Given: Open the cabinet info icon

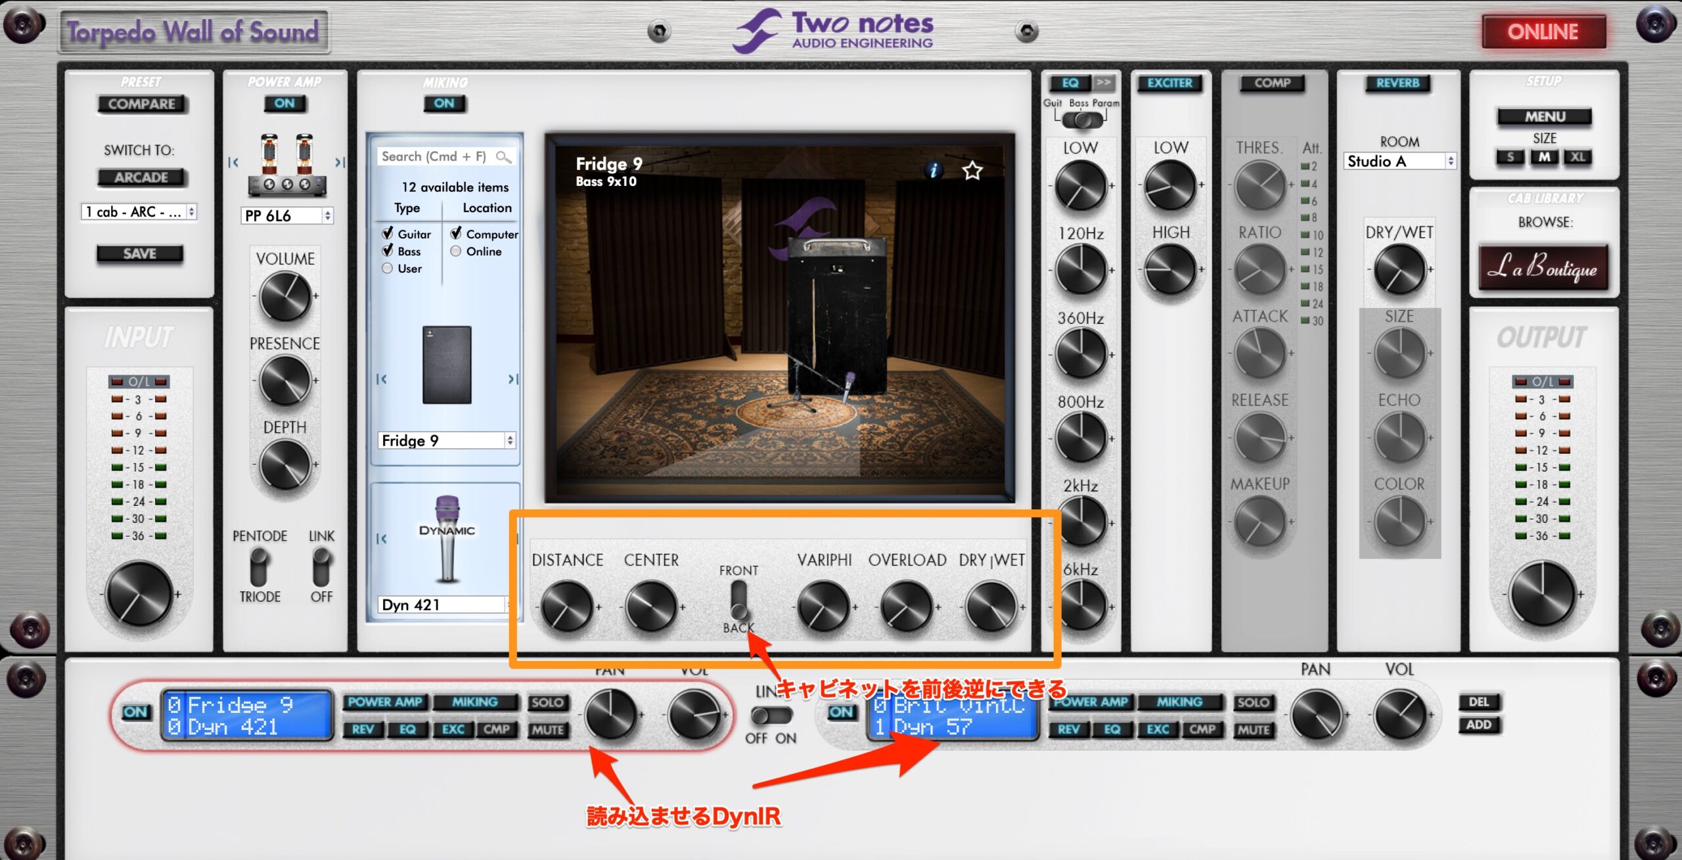Looking at the screenshot, I should 933,171.
